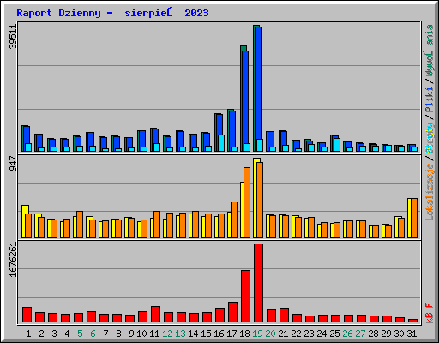Screen dimensions: 439x343
Task: Click the 'Raport Dzienny - sierpień 2023' title
Action: (112, 13)
